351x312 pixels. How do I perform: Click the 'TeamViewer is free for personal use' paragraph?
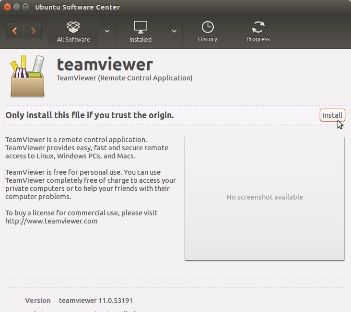click(91, 184)
